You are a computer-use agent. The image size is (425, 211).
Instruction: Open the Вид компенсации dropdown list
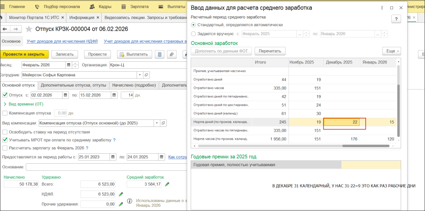pos(156,123)
